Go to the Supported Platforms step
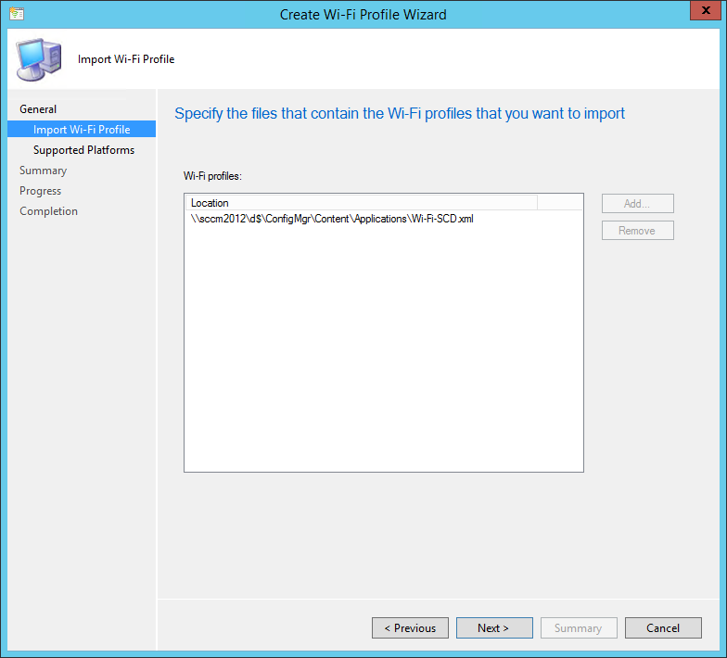727x658 pixels. coord(83,150)
